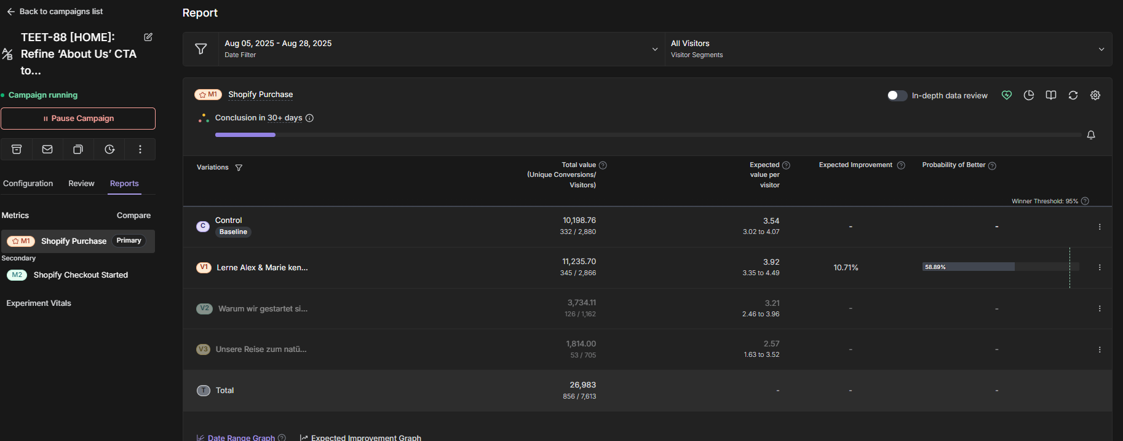Open the report settings gear icon
This screenshot has width=1123, height=441.
point(1095,95)
